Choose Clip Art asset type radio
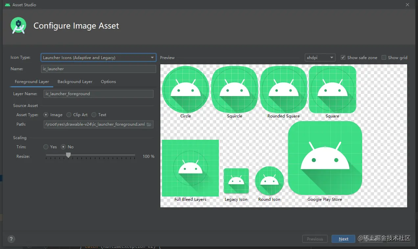This screenshot has height=249, width=418. (69, 115)
